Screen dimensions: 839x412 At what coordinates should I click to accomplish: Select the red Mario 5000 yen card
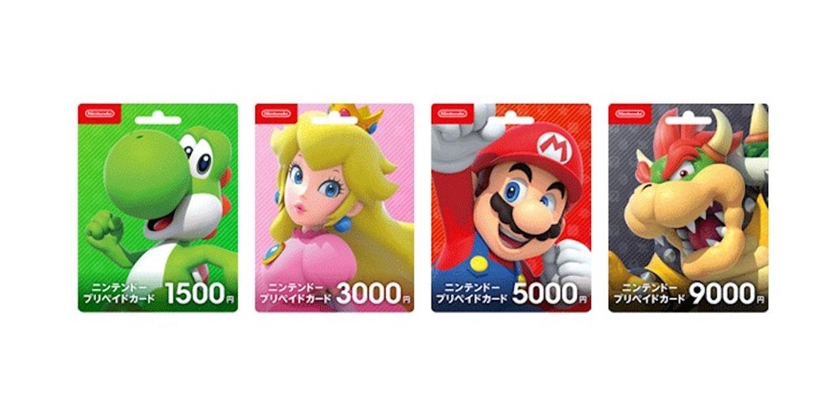tap(511, 207)
